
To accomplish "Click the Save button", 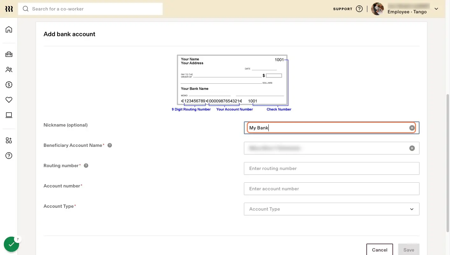I will tap(409, 250).
